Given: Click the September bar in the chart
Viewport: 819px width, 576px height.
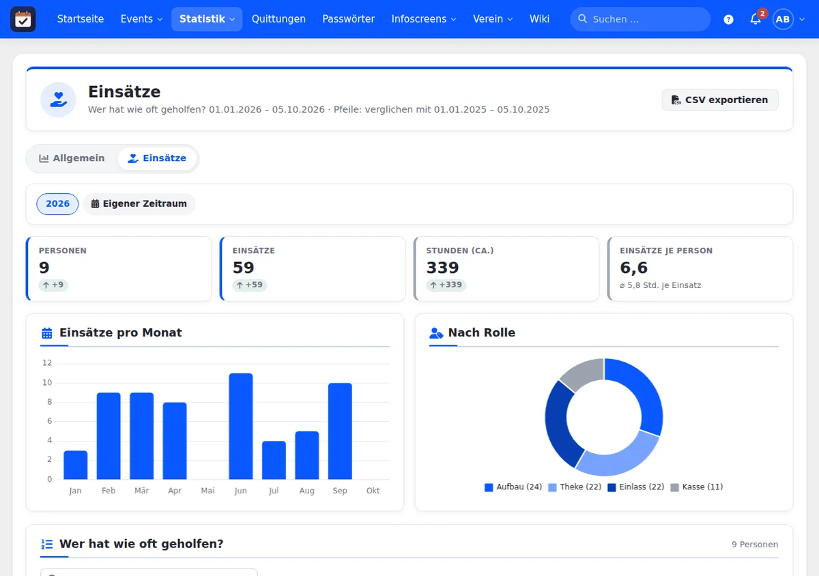Looking at the screenshot, I should 340,431.
